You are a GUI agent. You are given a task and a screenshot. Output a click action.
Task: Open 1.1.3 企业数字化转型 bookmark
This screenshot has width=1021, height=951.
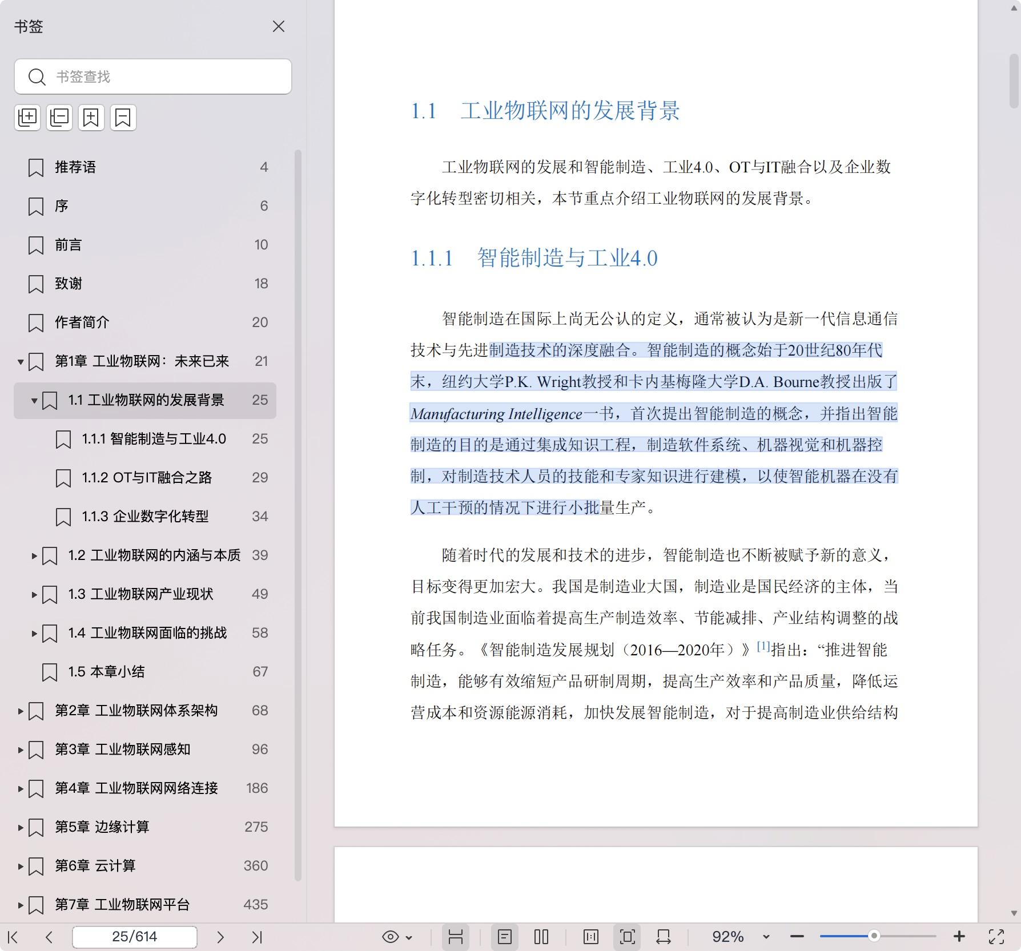coord(145,517)
